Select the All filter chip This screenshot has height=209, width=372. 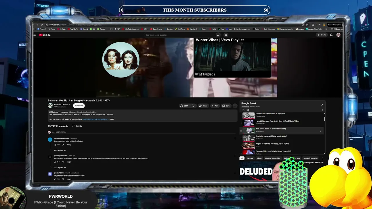[242, 158]
